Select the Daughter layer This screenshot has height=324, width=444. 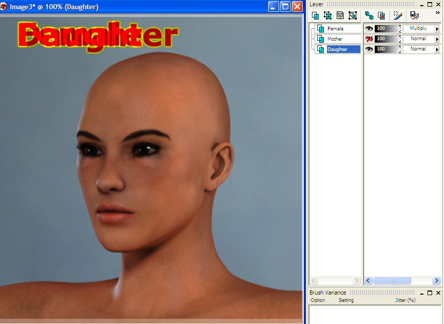point(337,49)
